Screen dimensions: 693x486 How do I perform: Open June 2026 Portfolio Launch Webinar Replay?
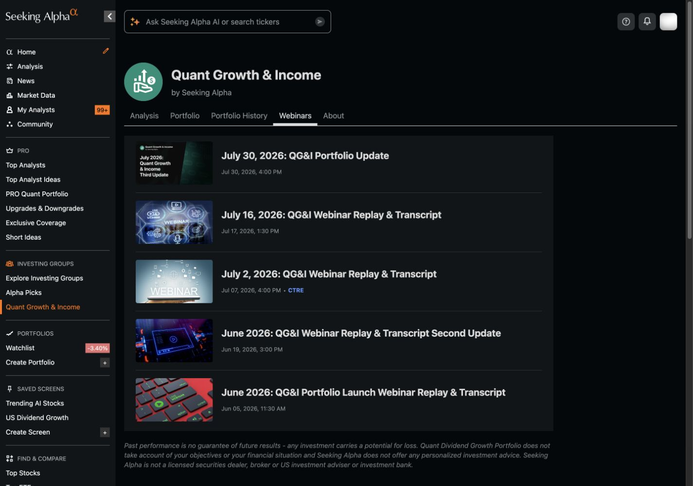pos(363,393)
